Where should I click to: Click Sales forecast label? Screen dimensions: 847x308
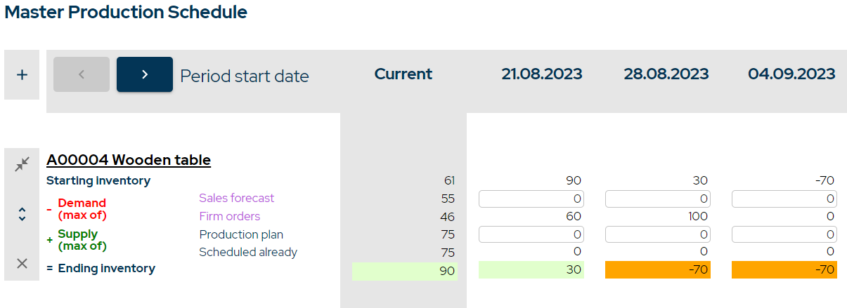pos(236,199)
